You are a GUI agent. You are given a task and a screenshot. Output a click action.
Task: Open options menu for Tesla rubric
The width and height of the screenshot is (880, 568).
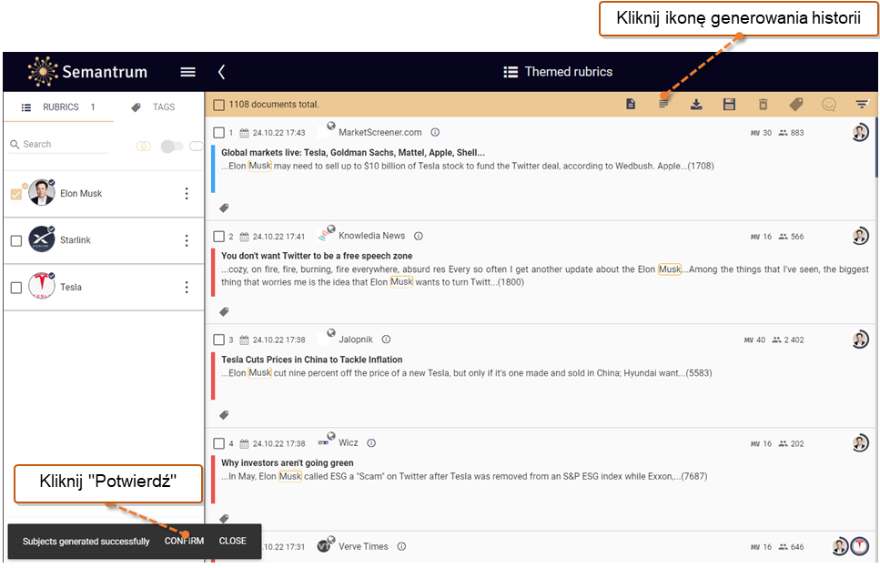[187, 288]
